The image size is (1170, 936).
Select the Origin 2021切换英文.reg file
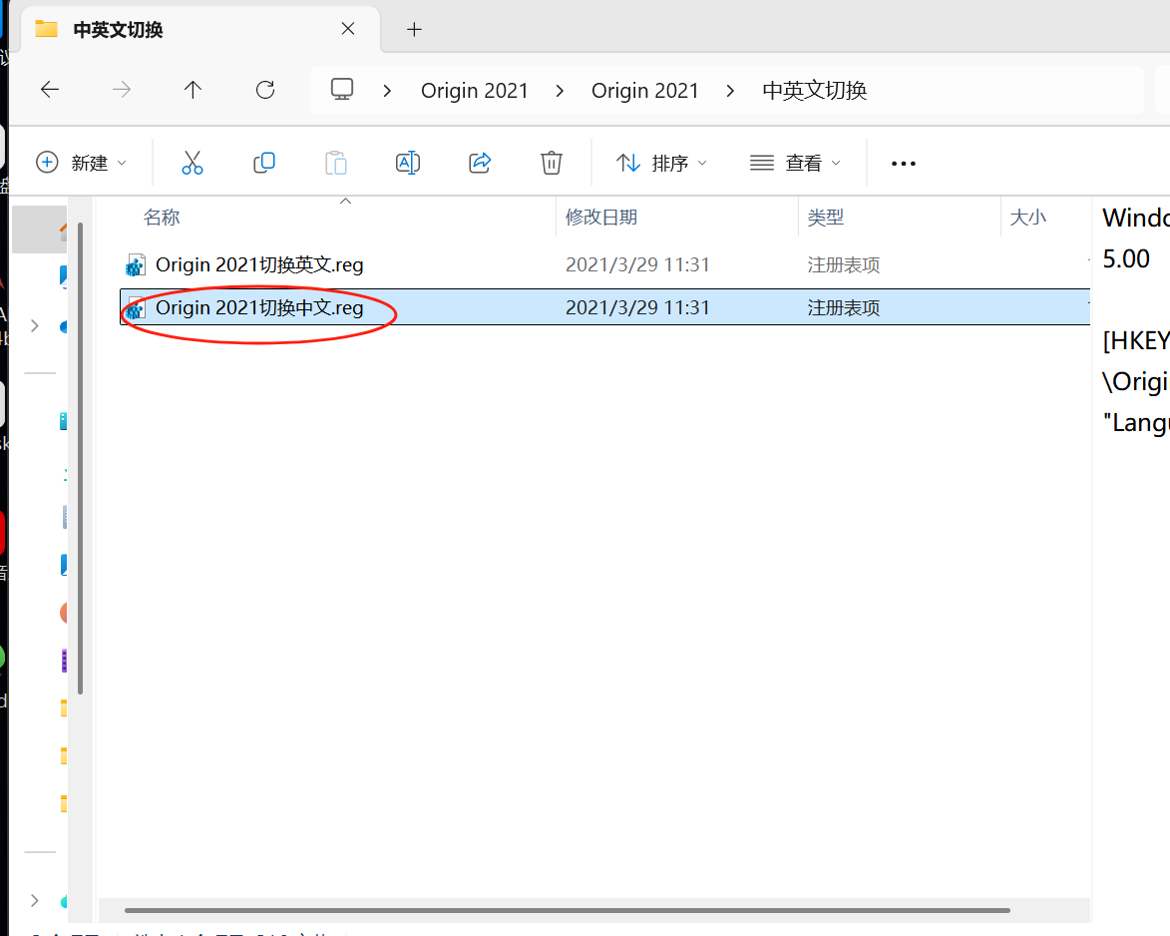pos(259,264)
